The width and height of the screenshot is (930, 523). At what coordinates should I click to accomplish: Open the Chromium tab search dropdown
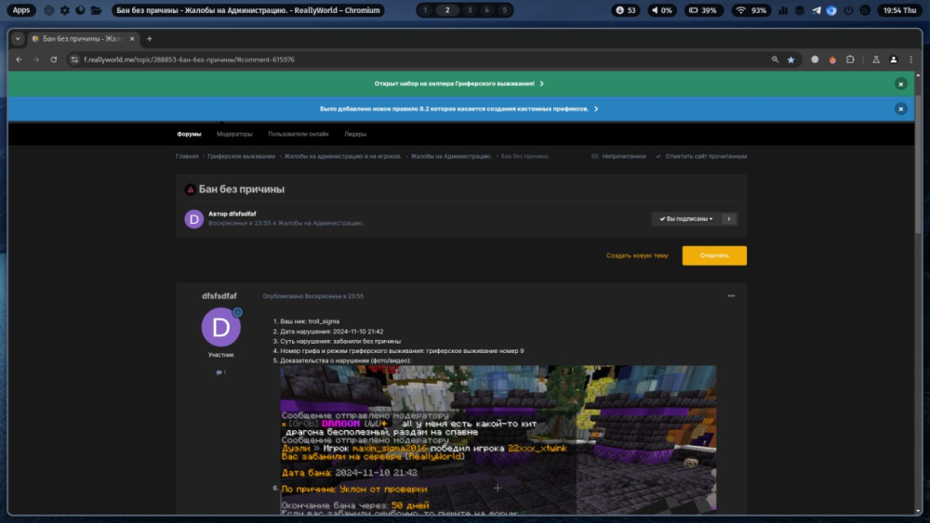(18, 38)
